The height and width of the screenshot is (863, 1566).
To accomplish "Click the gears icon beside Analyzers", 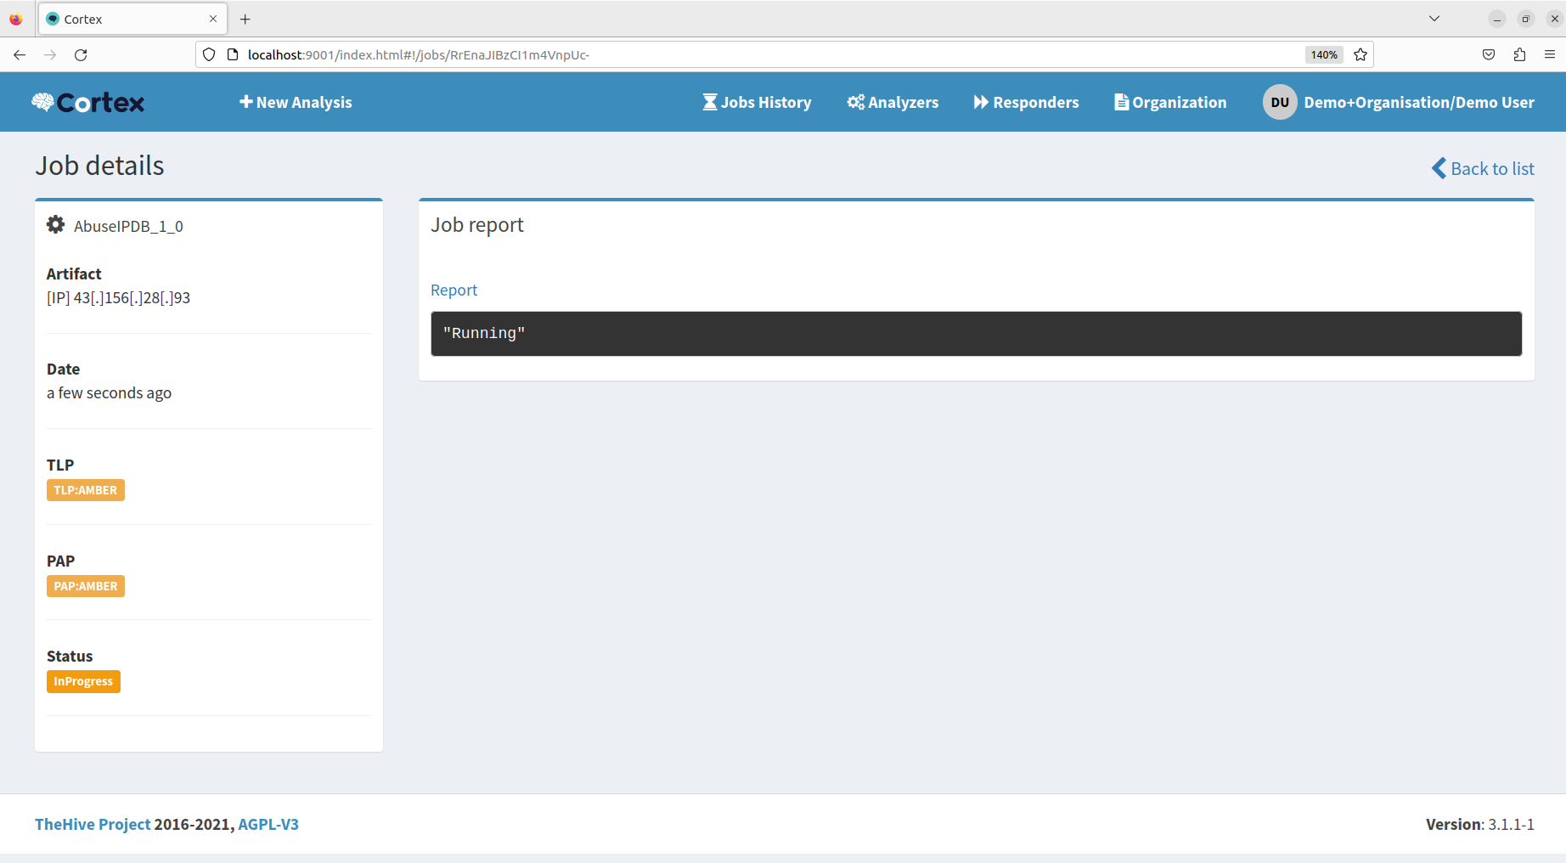I will pyautogui.click(x=856, y=102).
